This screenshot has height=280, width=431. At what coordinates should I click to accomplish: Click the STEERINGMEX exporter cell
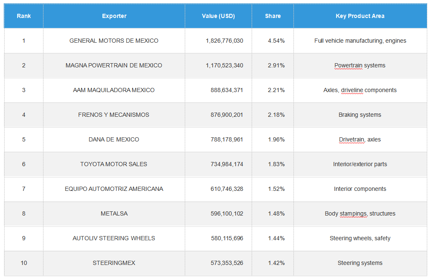click(114, 263)
